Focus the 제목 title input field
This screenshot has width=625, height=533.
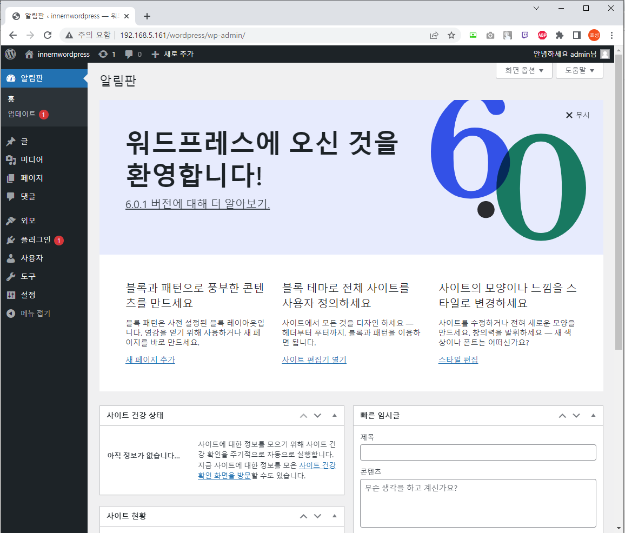click(478, 452)
